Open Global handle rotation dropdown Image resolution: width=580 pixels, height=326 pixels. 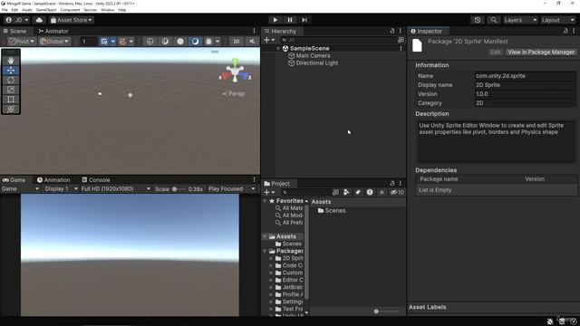click(x=54, y=42)
